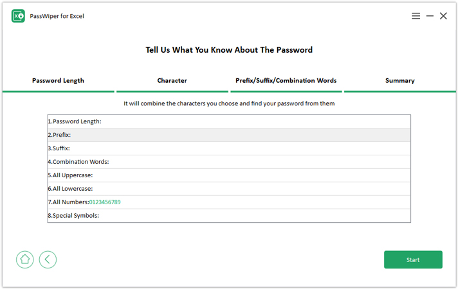
Task: Click the All Numbers row label
Action: pyautogui.click(x=68, y=202)
